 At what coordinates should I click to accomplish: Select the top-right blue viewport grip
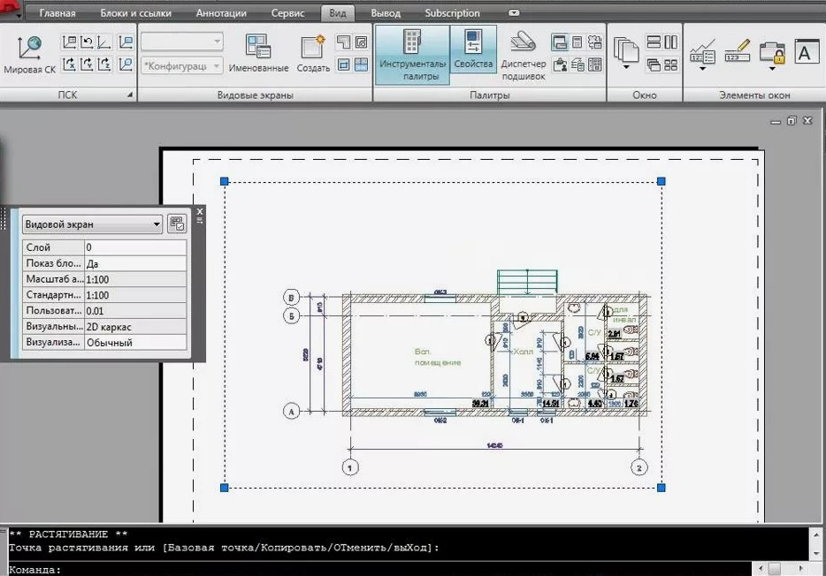pyautogui.click(x=662, y=181)
